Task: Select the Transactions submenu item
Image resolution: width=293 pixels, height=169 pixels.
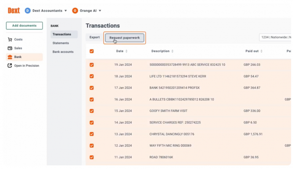Action: 64,34
